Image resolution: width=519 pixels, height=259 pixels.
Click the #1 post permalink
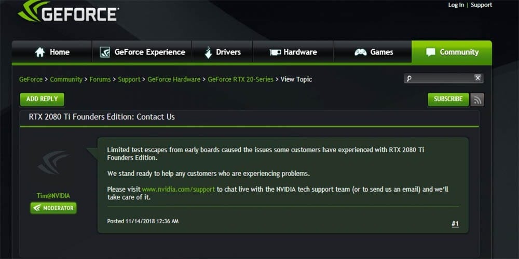coord(455,224)
